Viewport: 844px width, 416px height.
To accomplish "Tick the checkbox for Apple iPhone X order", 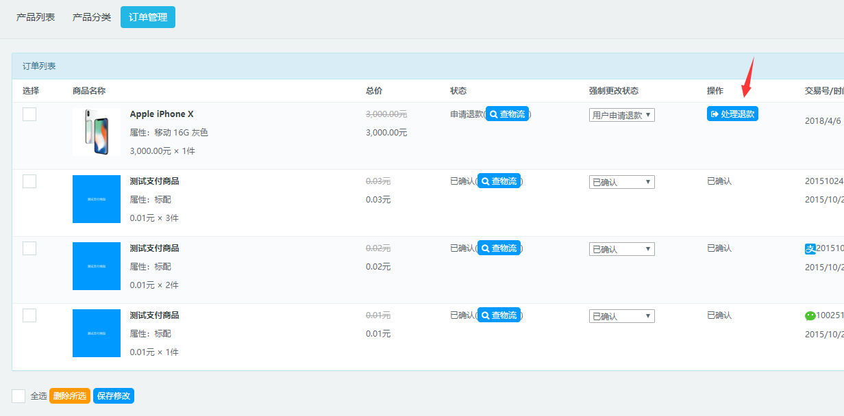I will (x=29, y=114).
